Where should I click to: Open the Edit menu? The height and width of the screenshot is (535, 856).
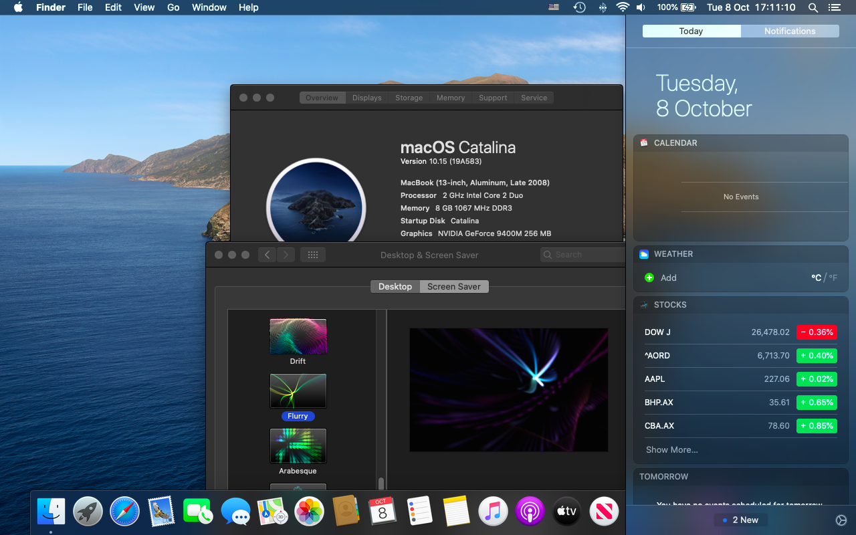[113, 7]
